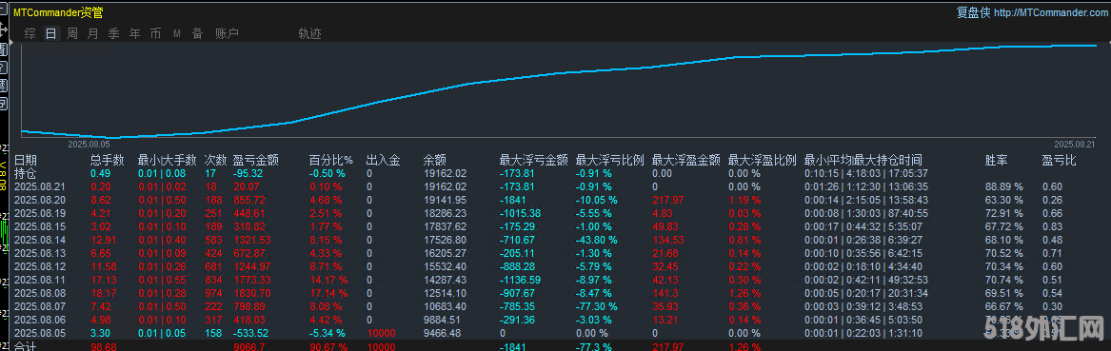This screenshot has width=1111, height=351.
Task: Open the 季 quarterly tab
Action: point(114,33)
